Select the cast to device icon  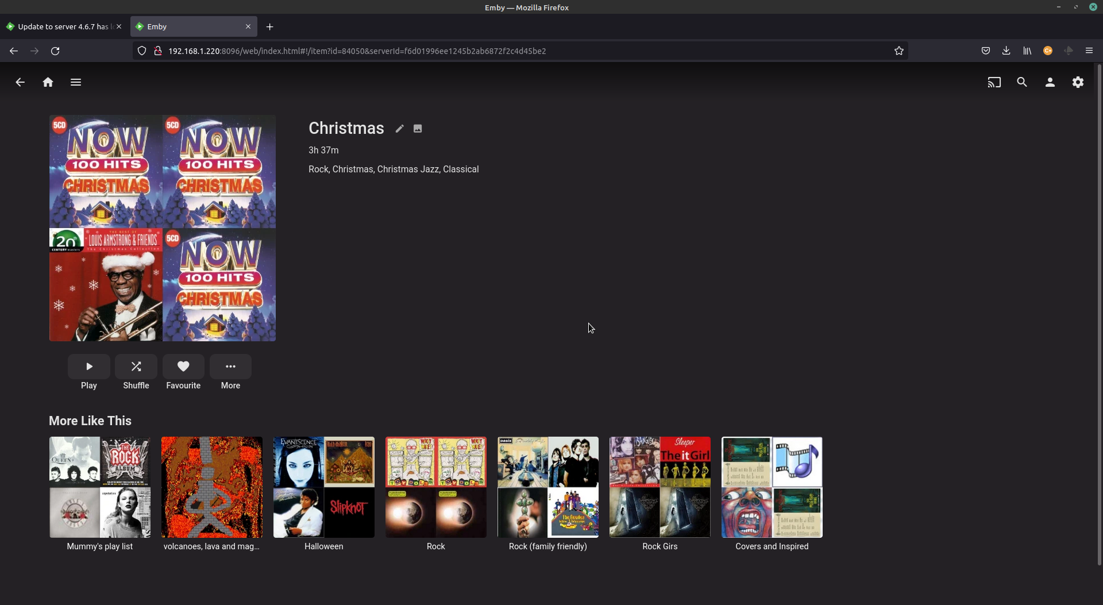994,82
